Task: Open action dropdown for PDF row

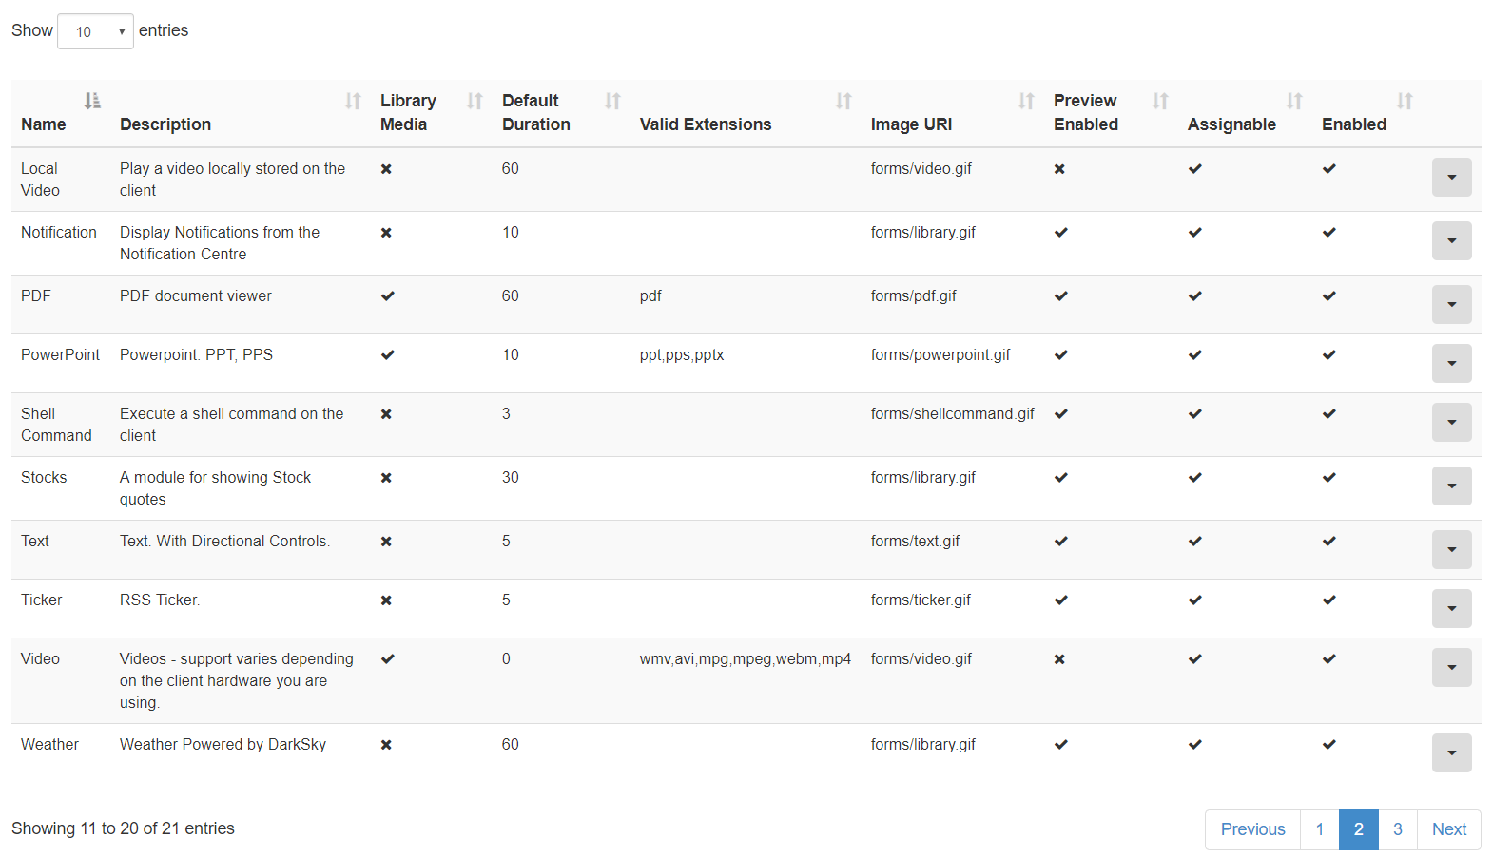Action: 1451,304
